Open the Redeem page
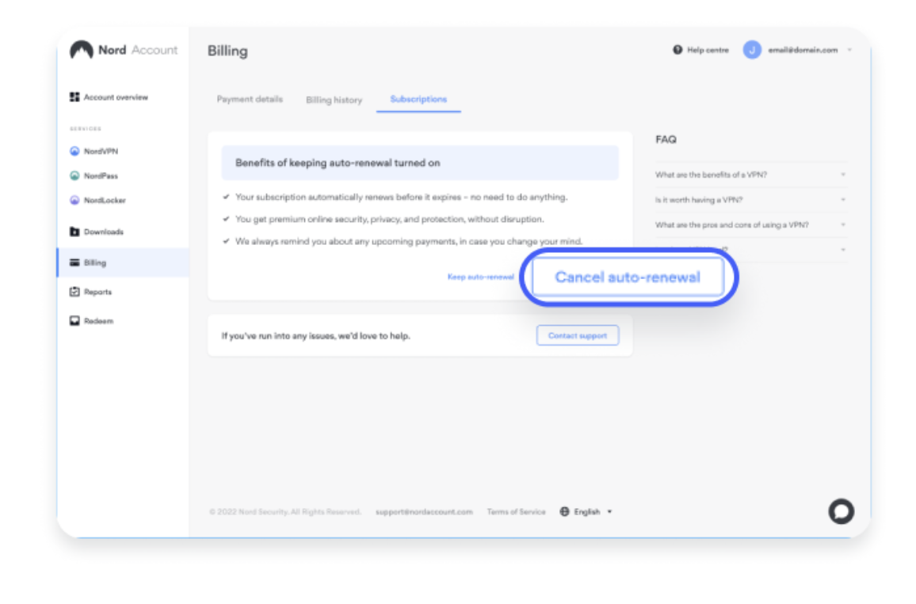Image resolution: width=916 pixels, height=604 pixels. [x=97, y=321]
